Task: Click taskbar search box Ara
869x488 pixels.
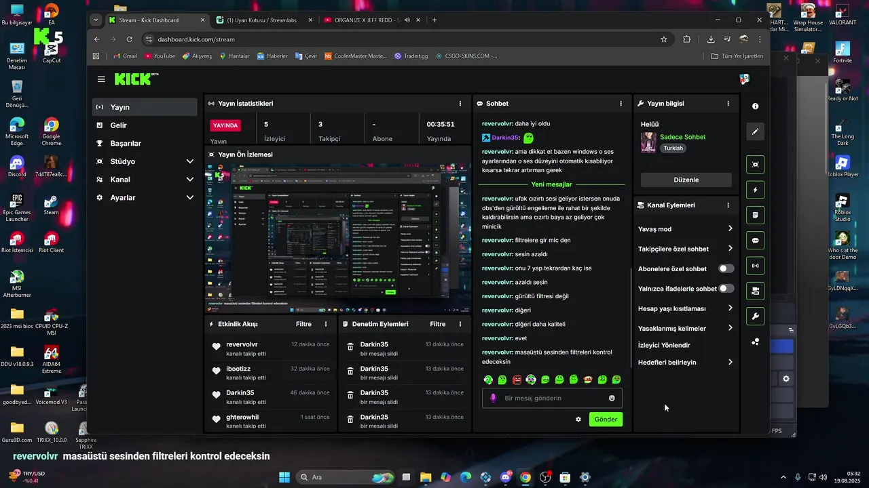Action: pyautogui.click(x=346, y=477)
